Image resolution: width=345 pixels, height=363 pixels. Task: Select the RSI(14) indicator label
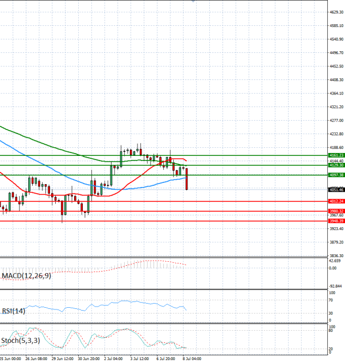(x=13, y=311)
